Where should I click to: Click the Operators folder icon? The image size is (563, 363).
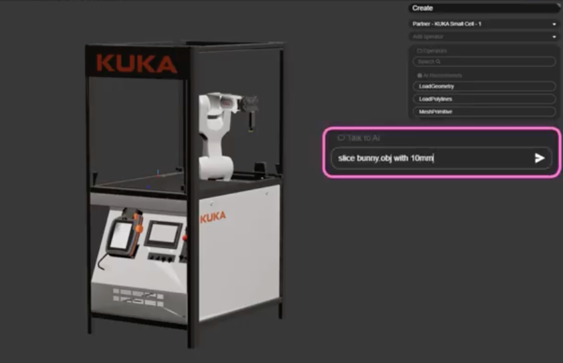pyautogui.click(x=419, y=51)
